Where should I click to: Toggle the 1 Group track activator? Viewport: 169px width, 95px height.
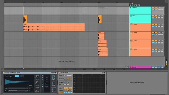click(x=154, y=8)
